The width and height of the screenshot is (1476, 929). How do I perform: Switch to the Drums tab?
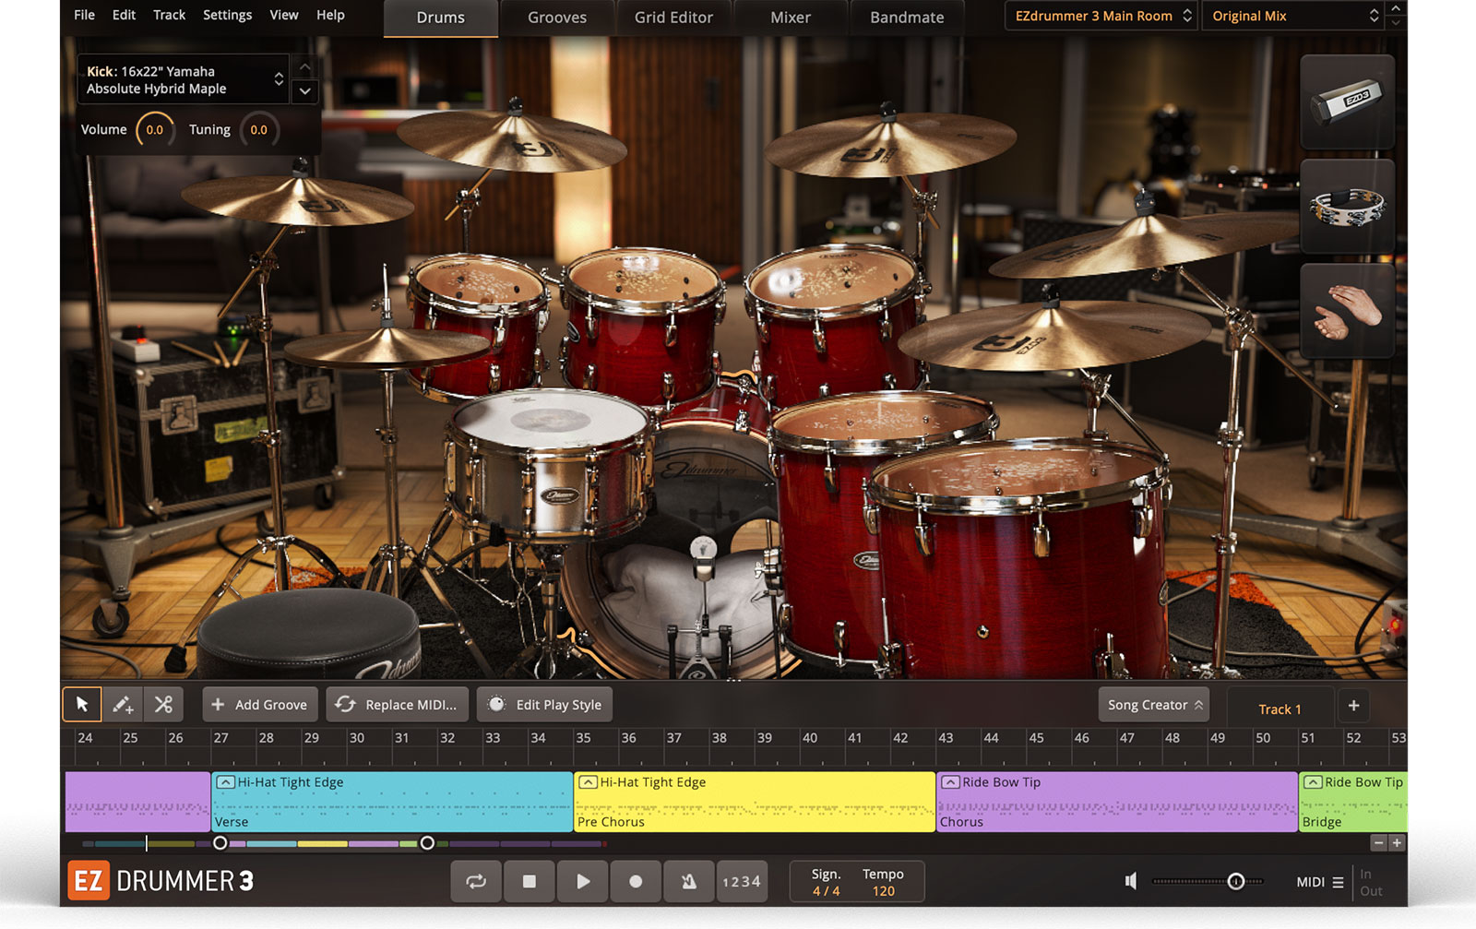(x=441, y=18)
